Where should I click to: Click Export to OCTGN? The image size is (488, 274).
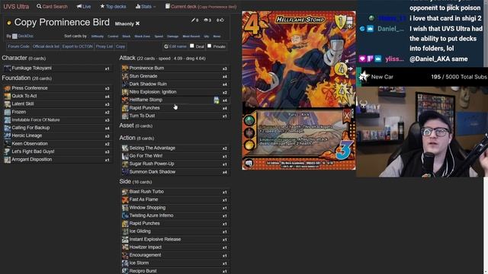coord(77,46)
